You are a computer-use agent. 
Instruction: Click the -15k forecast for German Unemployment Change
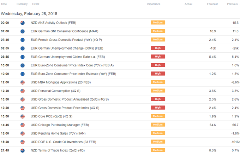pyautogui.click(x=213, y=49)
